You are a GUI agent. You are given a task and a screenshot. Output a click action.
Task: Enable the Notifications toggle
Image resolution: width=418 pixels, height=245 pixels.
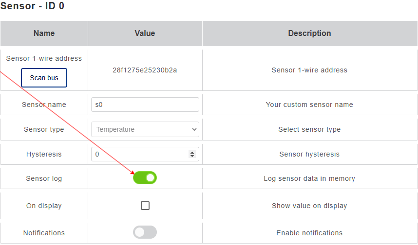(x=145, y=232)
